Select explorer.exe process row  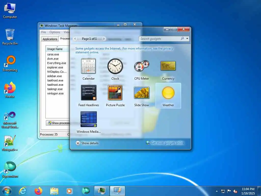[55, 67]
